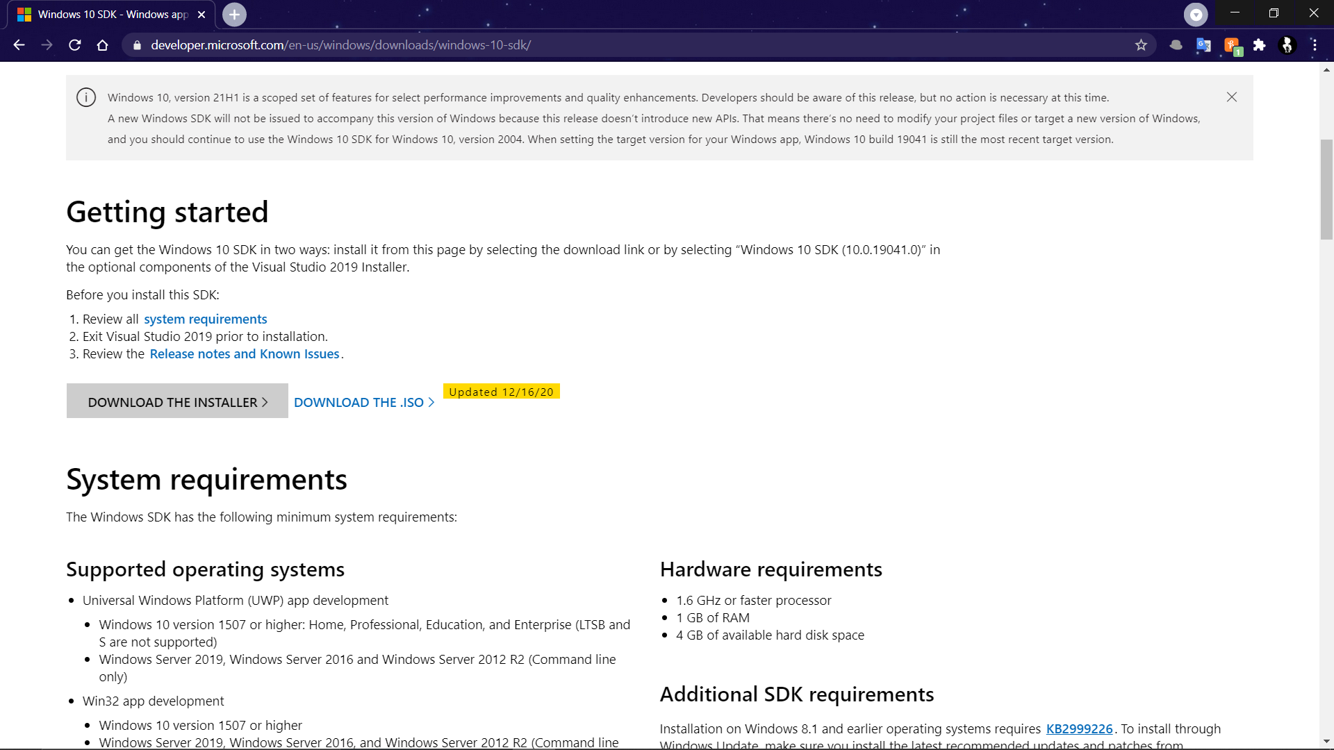
Task: Open a new browser tab
Action: point(234,15)
